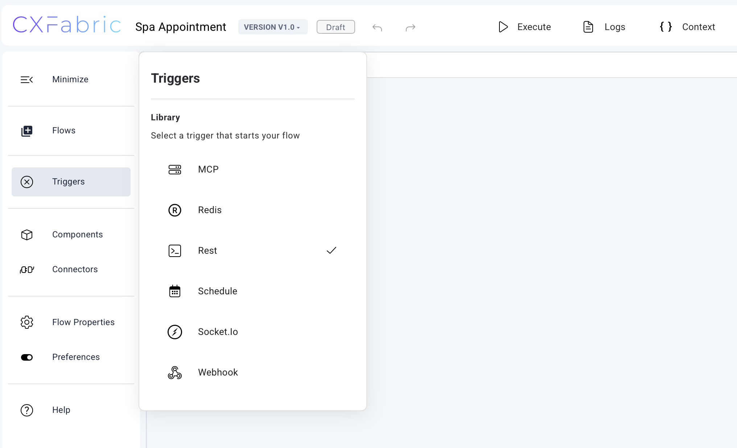
Task: Open the Logs label
Action: coord(615,27)
